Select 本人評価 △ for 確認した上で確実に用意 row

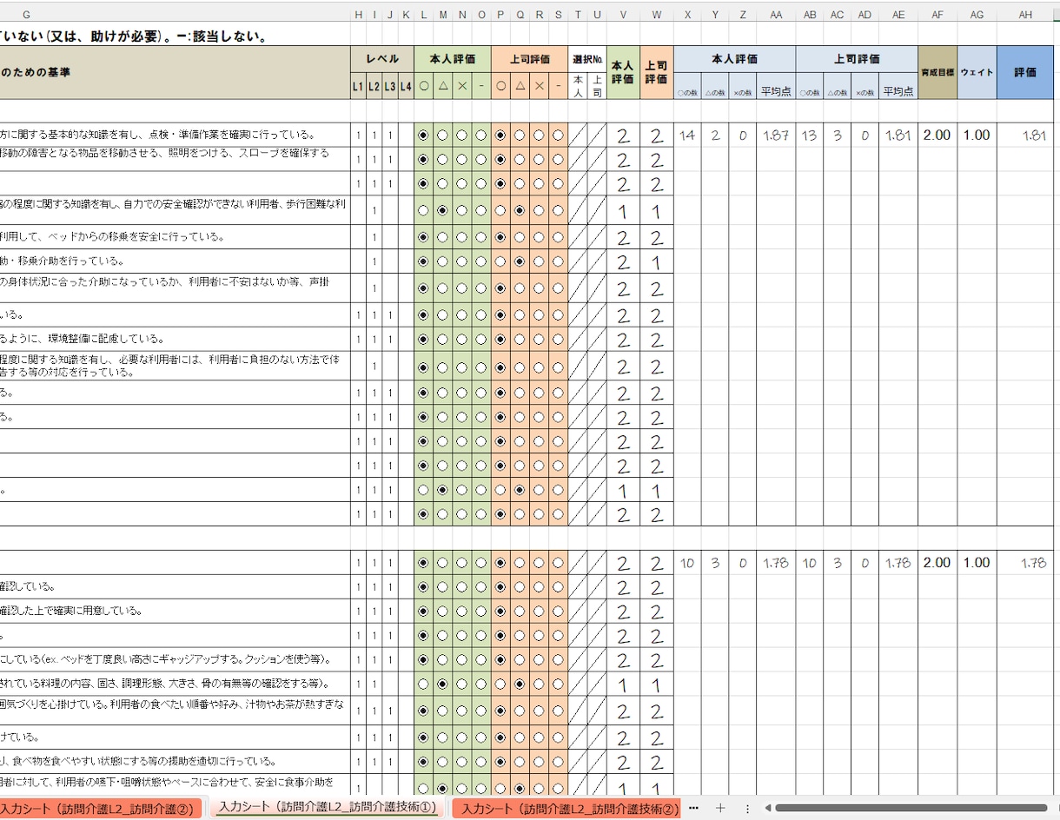tap(442, 612)
